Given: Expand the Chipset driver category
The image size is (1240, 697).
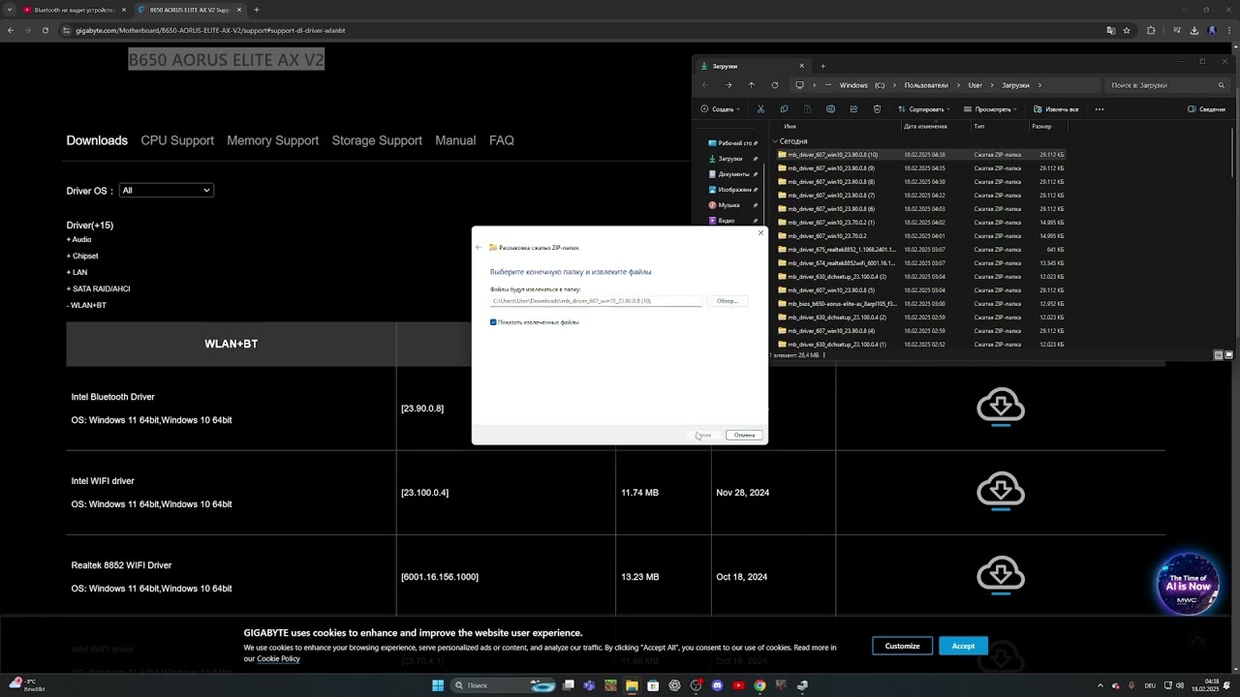Looking at the screenshot, I should click(x=82, y=256).
